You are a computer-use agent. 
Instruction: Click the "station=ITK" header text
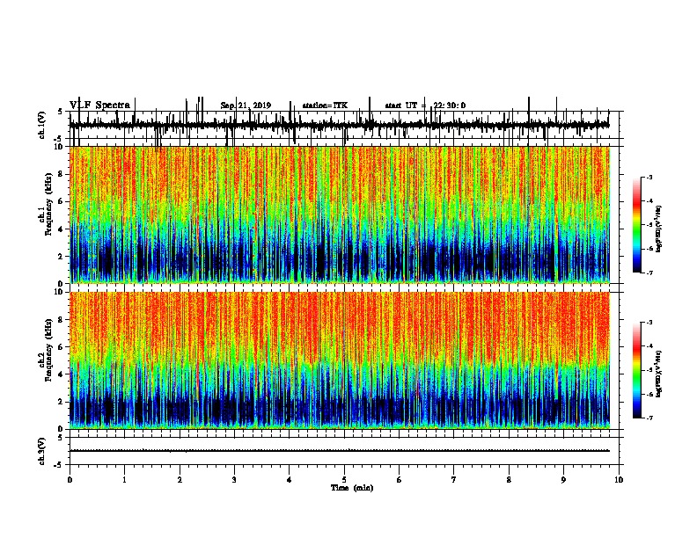tap(325, 105)
